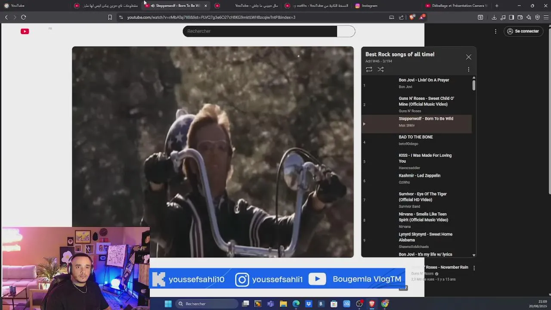Open the browser downloads icon
Image resolution: width=551 pixels, height=310 pixels.
494,17
